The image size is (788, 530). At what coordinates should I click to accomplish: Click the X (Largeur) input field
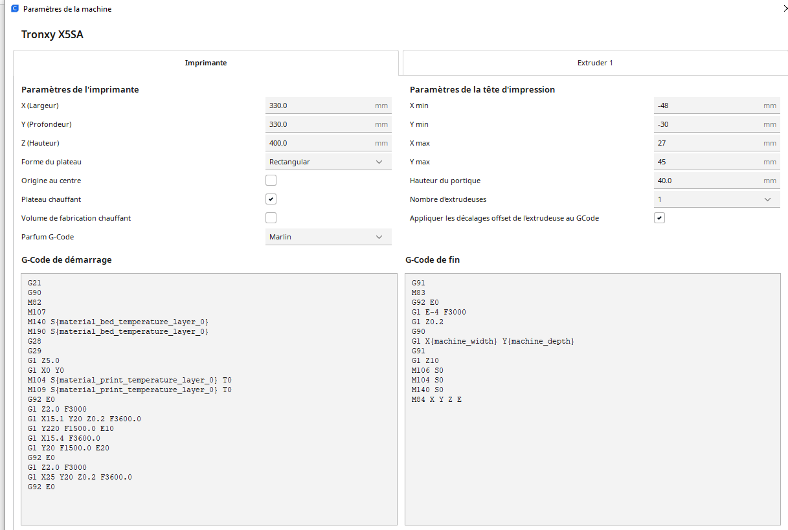point(328,105)
